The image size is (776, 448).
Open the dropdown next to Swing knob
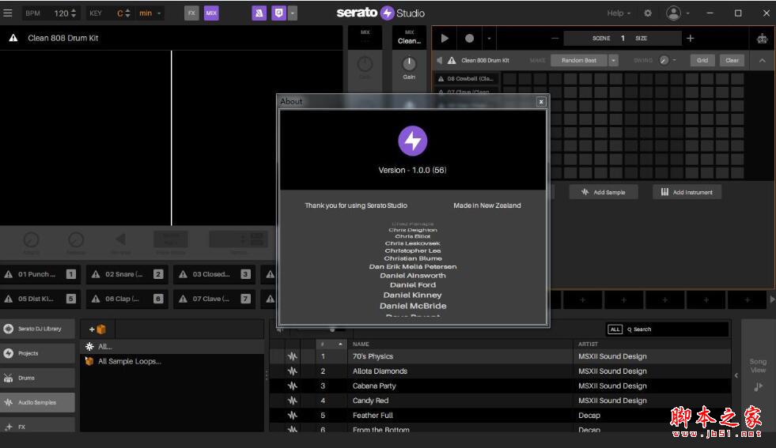tap(675, 60)
